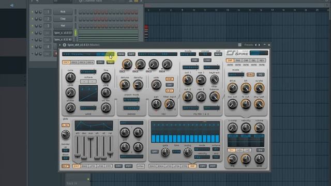This screenshot has width=331, height=186.
Task: Click the master volume knob
Action: click(259, 128)
